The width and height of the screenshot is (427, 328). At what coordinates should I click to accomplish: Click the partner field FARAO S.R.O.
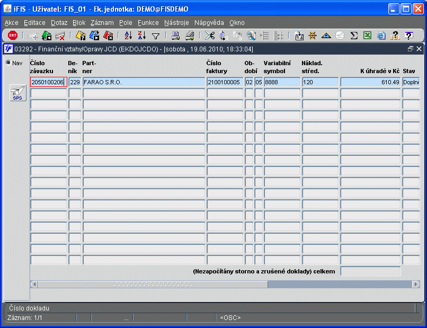point(144,82)
